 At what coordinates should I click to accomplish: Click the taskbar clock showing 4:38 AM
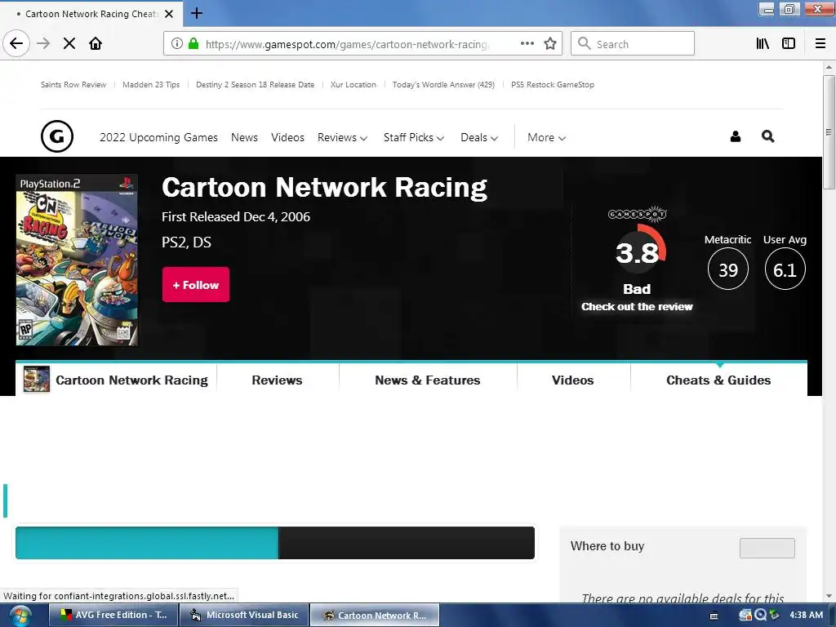[806, 615]
